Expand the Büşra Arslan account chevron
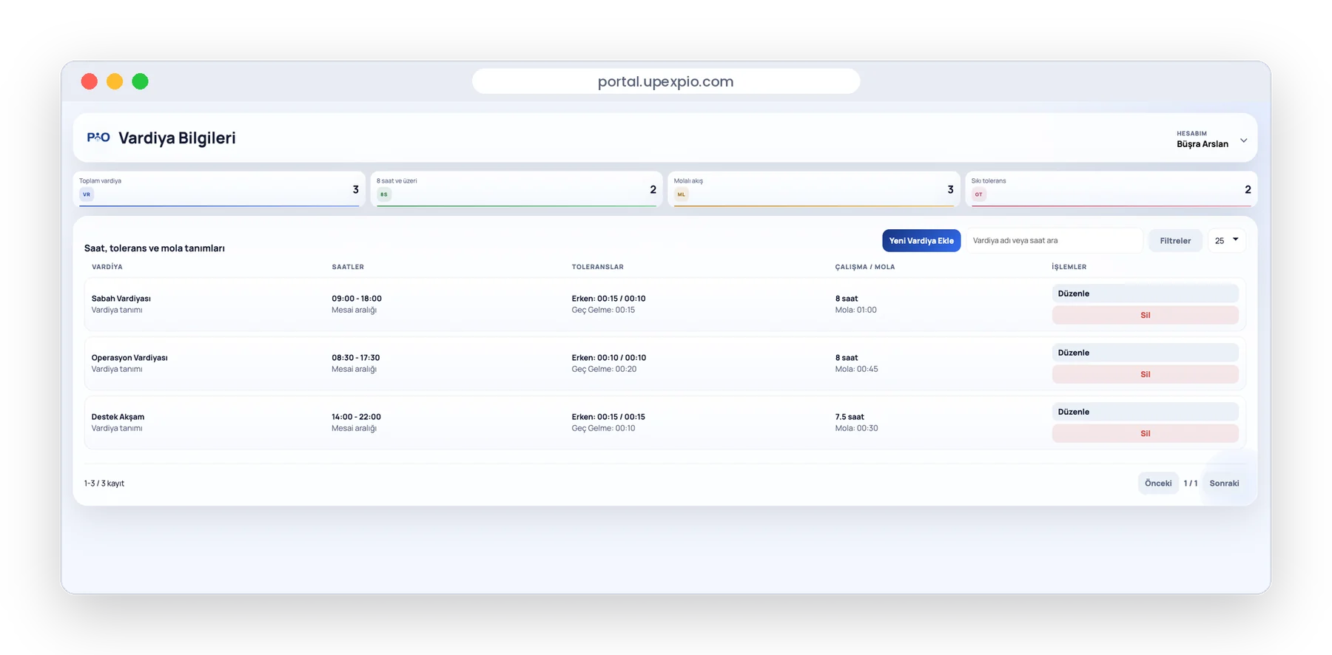This screenshot has height=655, width=1332. 1243,140
